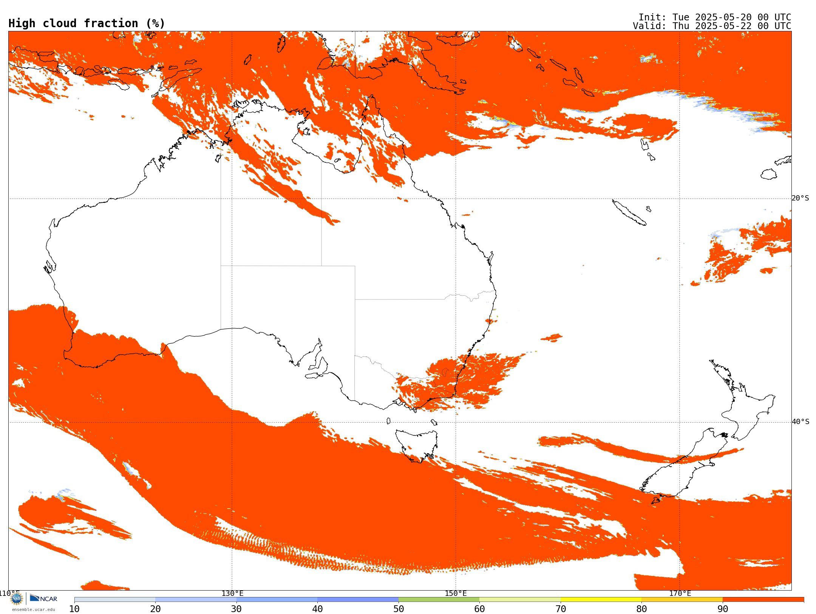Click the 60-70 percent pale yellow swatch
The height and width of the screenshot is (614, 816).
520,600
